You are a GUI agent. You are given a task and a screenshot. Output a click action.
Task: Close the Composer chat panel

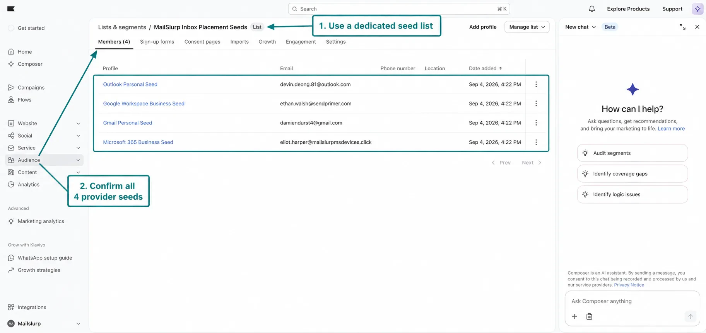(697, 27)
